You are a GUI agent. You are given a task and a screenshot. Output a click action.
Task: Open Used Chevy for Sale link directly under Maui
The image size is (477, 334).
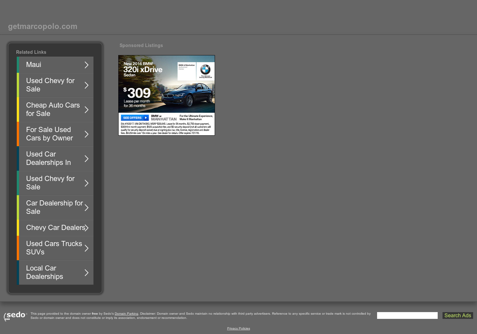click(55, 85)
